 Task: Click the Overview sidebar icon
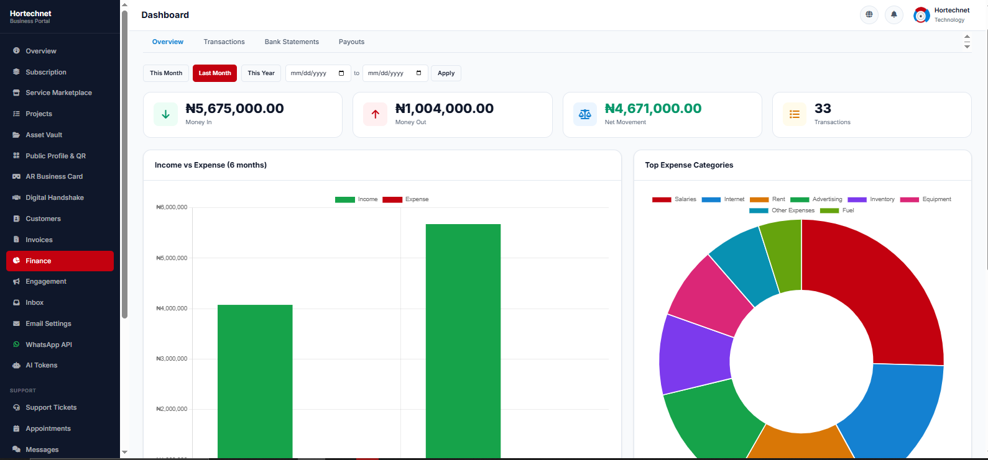16,51
